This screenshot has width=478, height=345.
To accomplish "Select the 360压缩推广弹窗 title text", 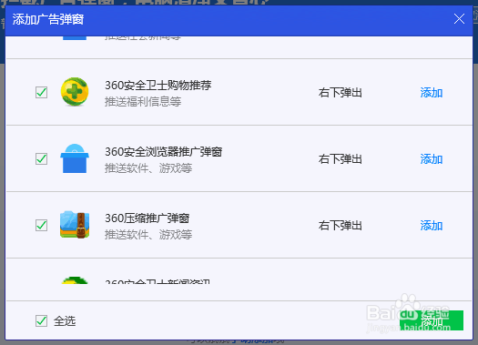I will [x=147, y=218].
